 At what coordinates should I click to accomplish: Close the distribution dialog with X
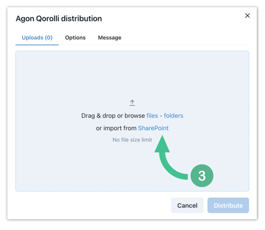tap(247, 16)
